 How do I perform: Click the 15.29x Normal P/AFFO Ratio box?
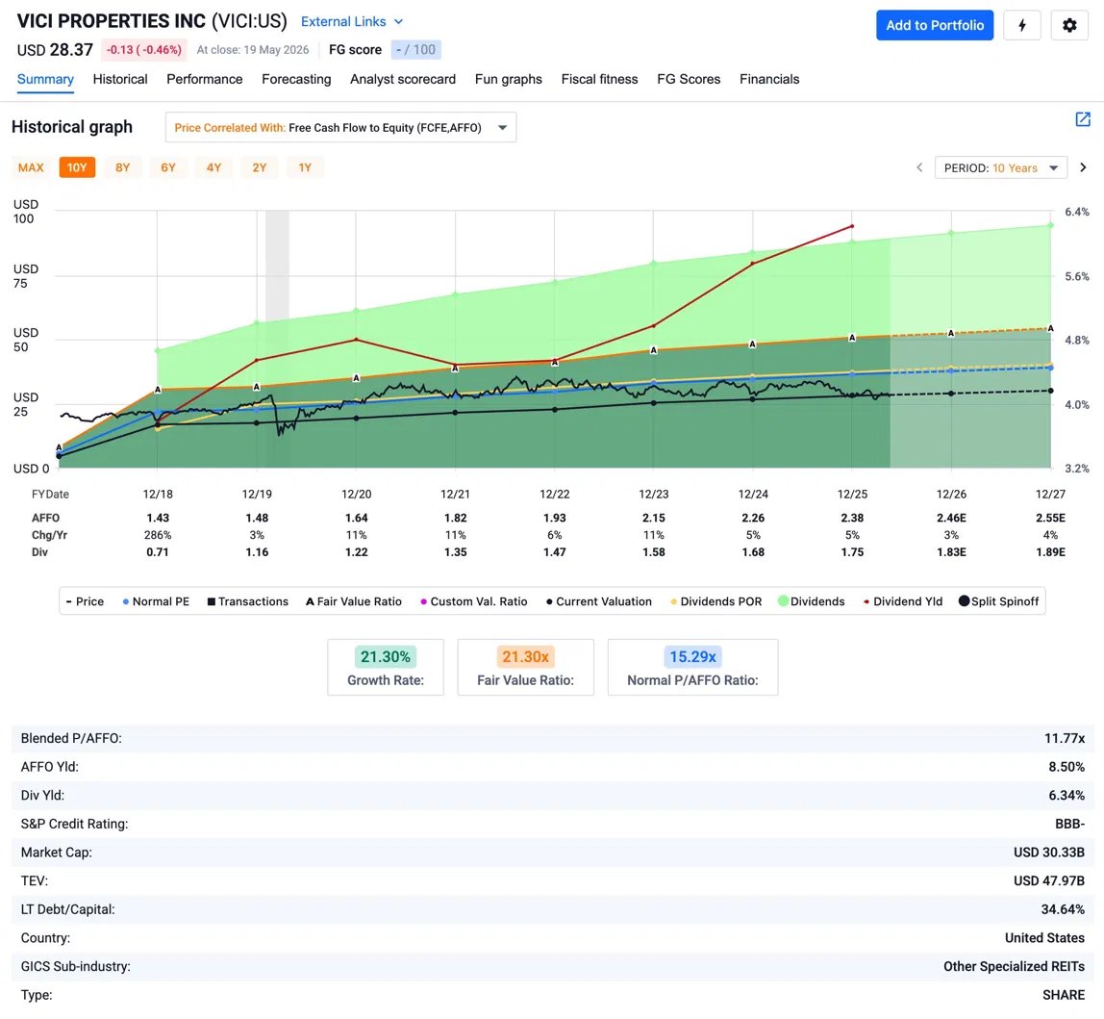point(692,668)
